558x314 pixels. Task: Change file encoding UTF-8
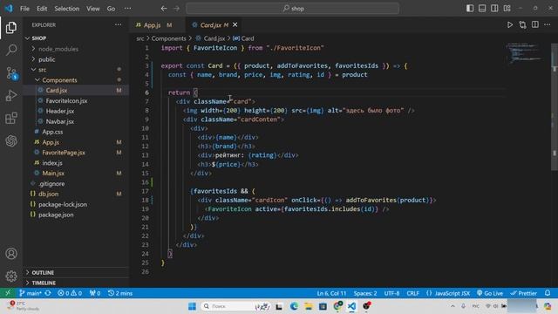click(x=391, y=293)
